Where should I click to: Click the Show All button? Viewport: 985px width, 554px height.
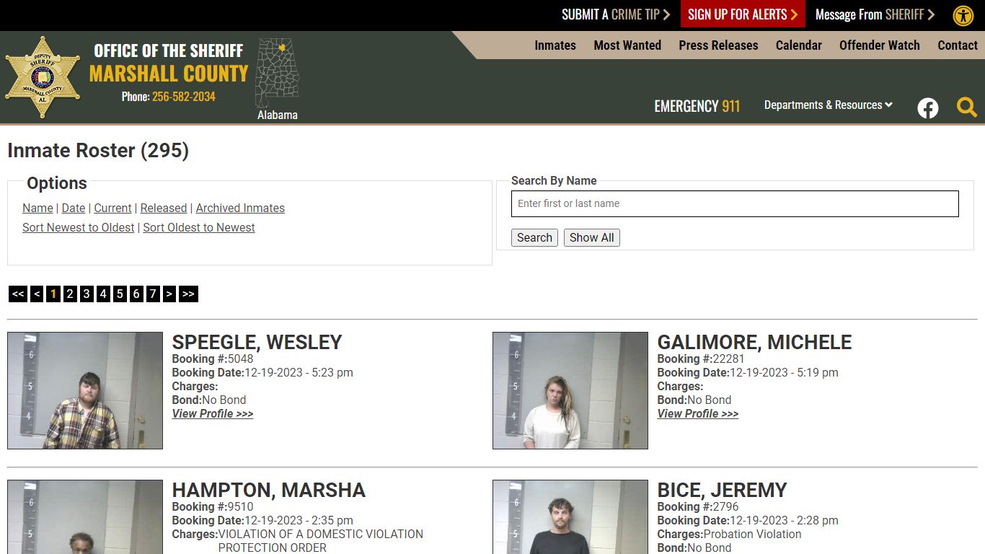[592, 237]
